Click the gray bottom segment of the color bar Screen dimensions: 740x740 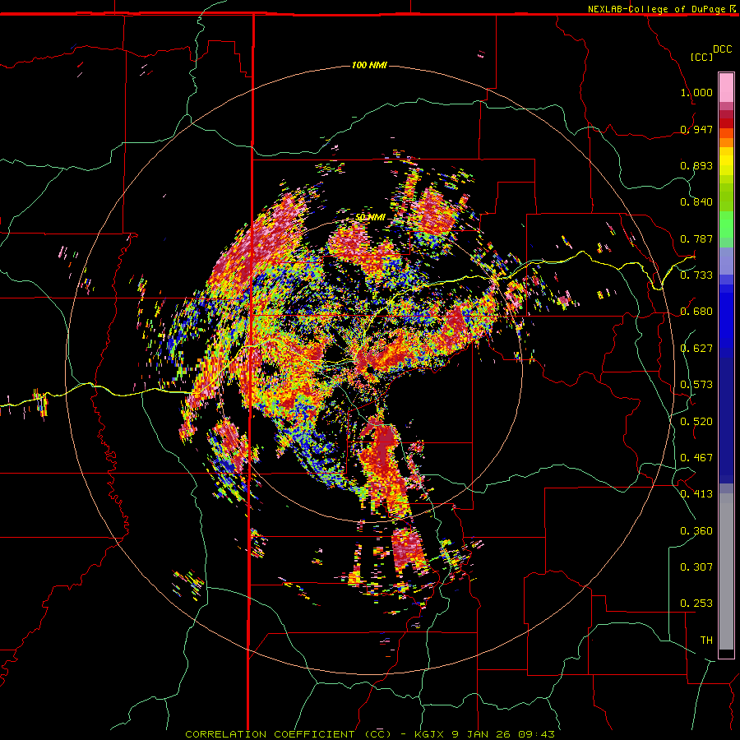coord(726,571)
